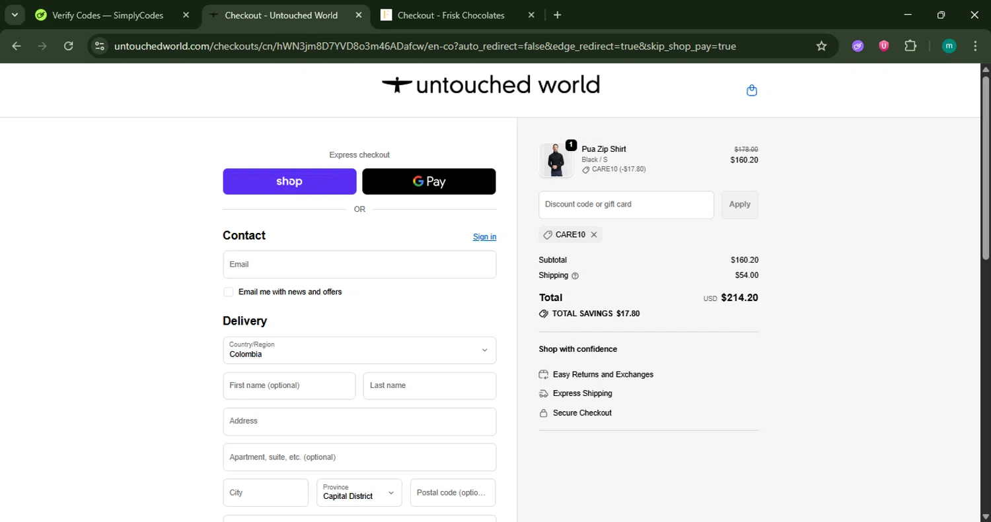Click the Express Shipping truck icon
991x522 pixels.
544,393
